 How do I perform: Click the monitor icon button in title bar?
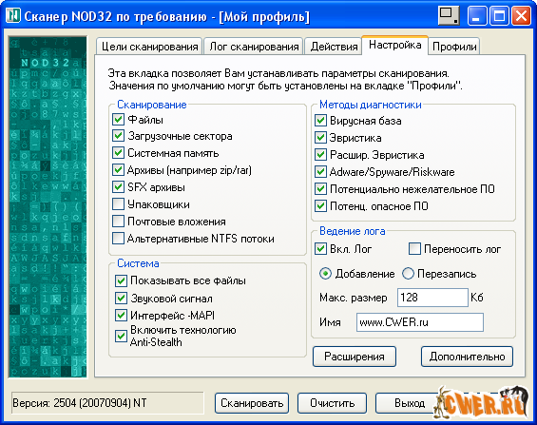tap(449, 16)
